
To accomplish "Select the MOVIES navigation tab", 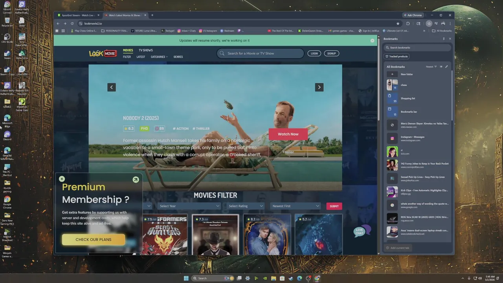I will pos(128,50).
